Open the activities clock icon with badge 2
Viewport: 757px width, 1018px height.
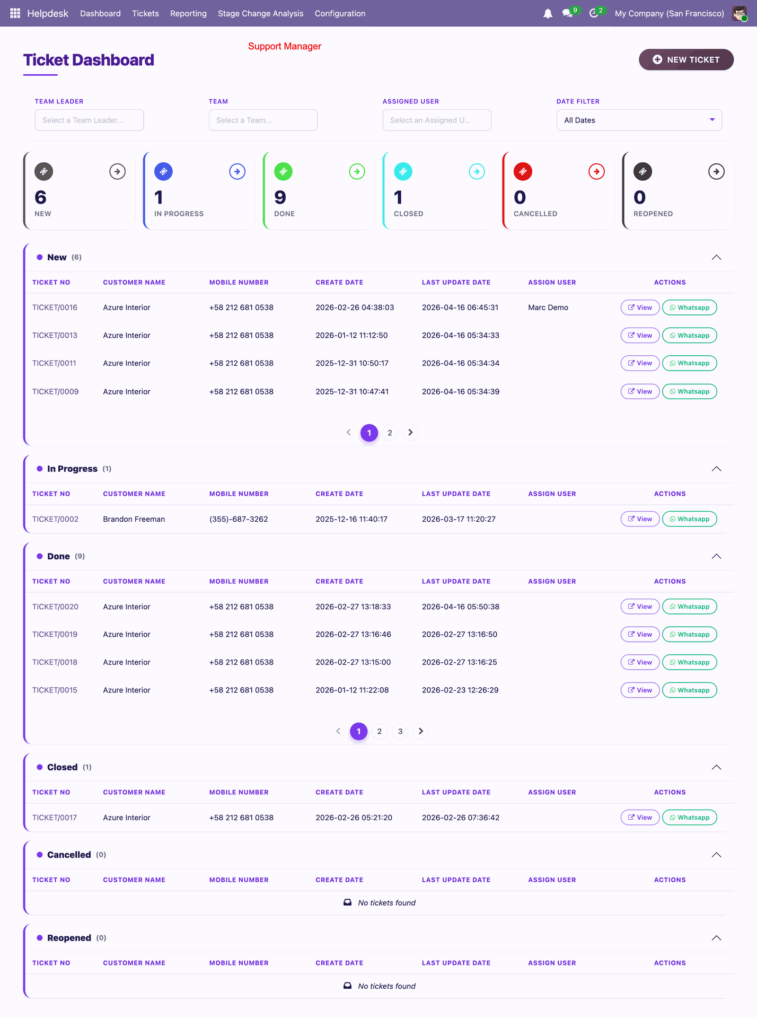(x=594, y=13)
